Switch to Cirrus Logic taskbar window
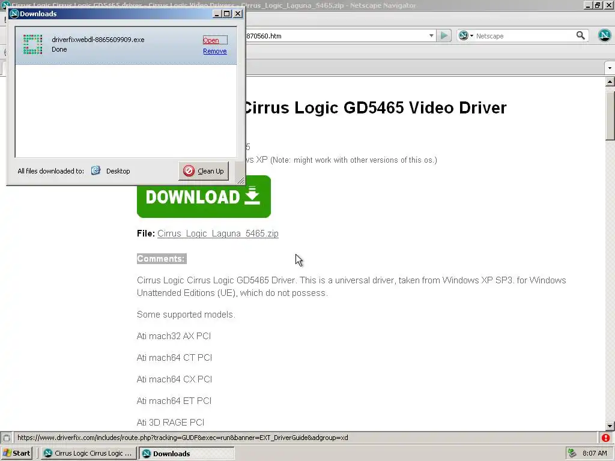This screenshot has width=615, height=461. (89, 453)
